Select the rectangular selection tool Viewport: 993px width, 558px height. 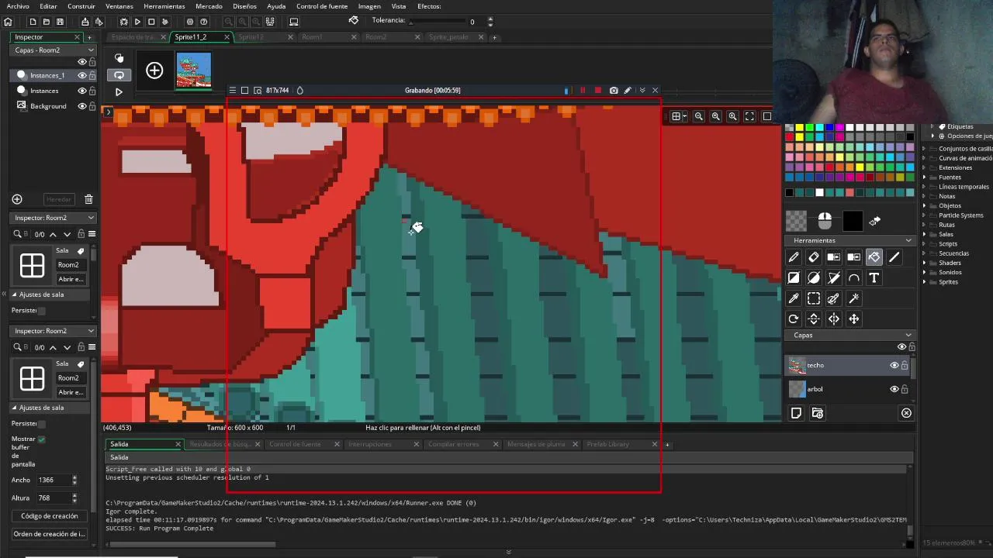tap(814, 298)
